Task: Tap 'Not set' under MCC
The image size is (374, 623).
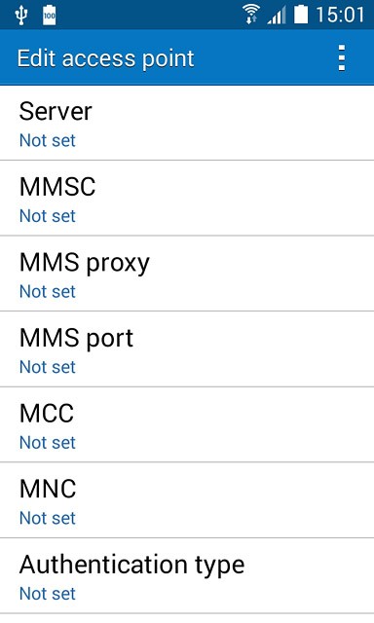Action: [48, 443]
